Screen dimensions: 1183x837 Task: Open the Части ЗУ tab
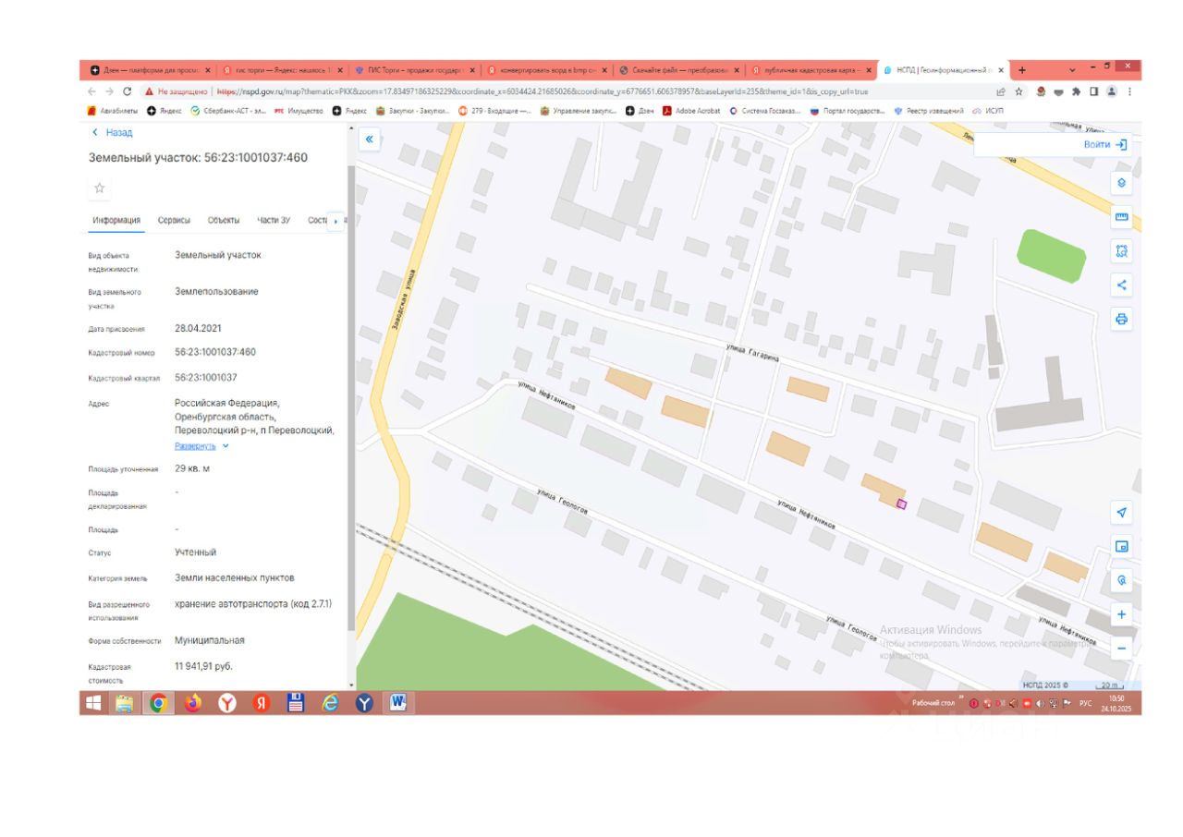(274, 220)
